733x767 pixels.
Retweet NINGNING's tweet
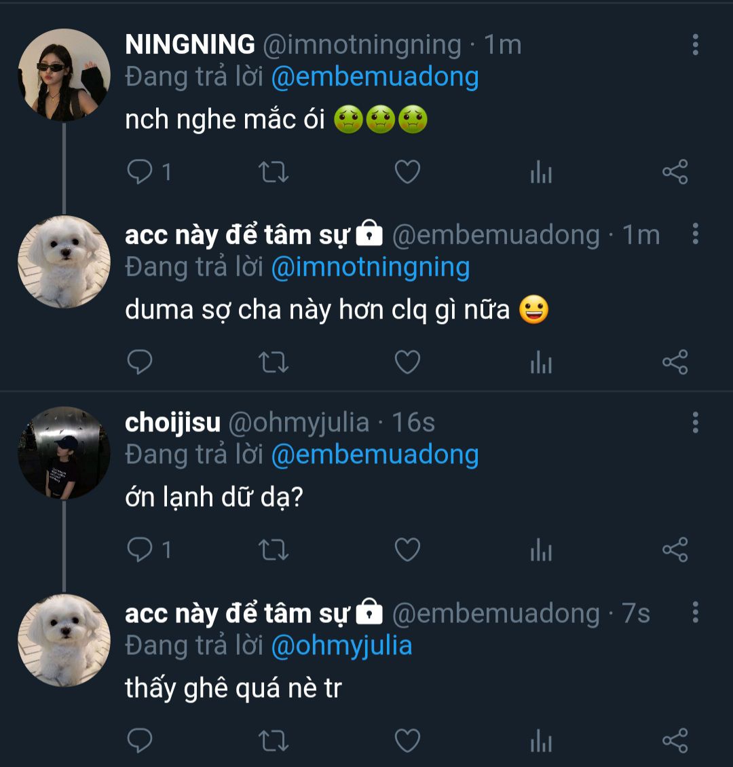(x=274, y=173)
